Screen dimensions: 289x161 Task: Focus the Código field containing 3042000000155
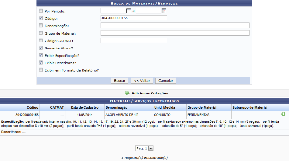[134, 18]
